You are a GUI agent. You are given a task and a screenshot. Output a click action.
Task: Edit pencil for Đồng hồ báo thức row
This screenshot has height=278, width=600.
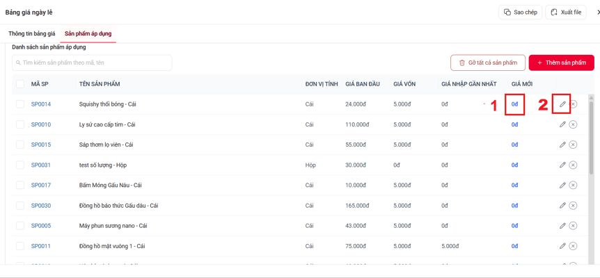(562, 206)
